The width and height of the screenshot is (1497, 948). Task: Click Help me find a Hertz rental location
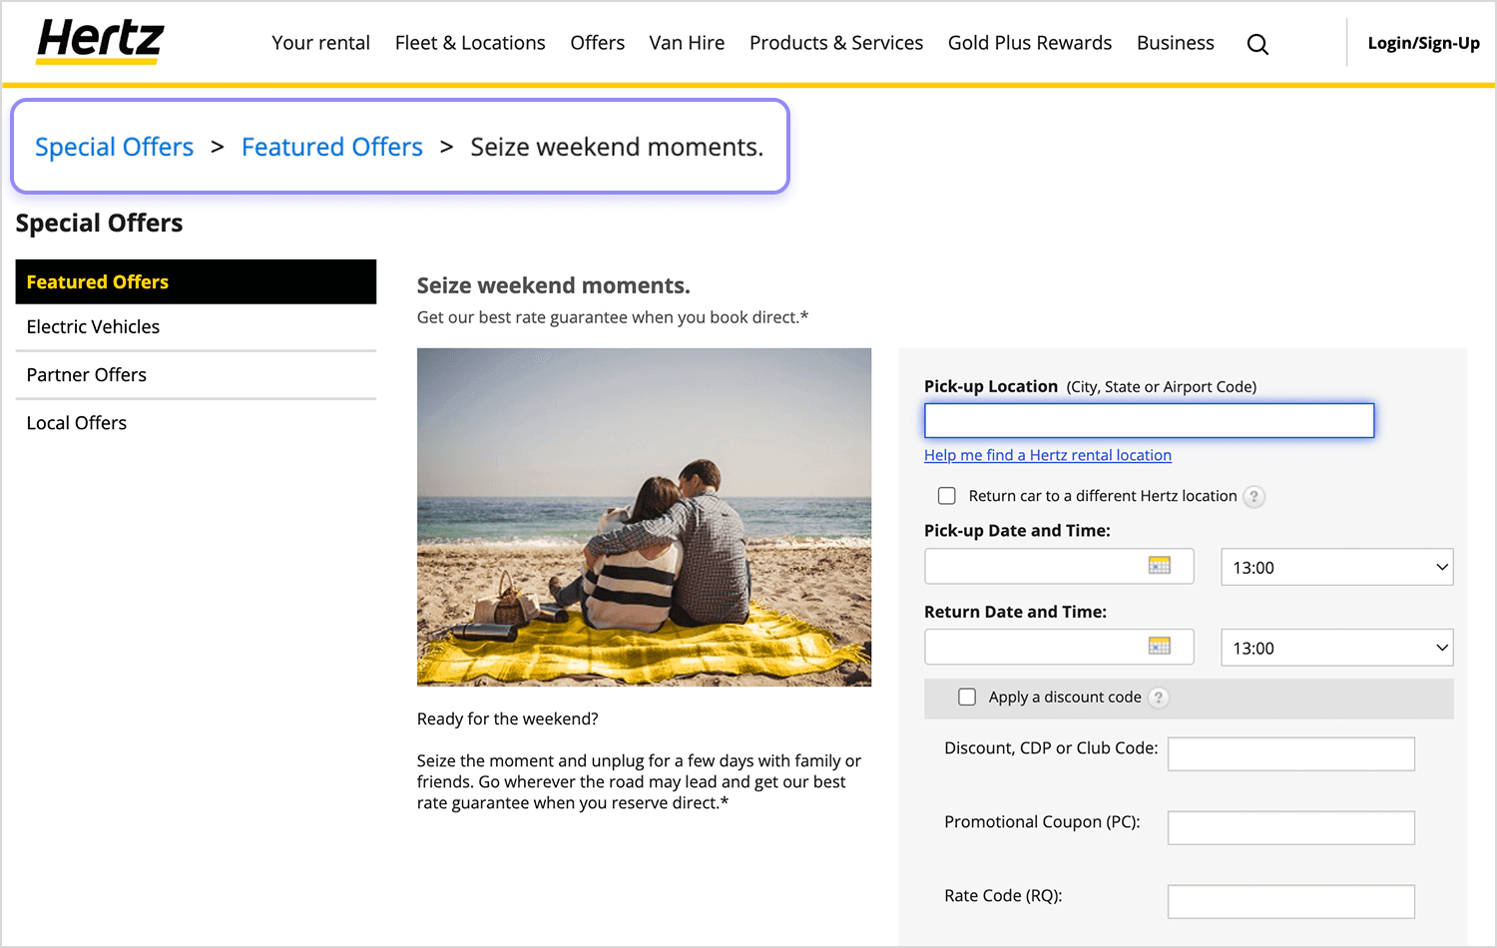pyautogui.click(x=1048, y=455)
